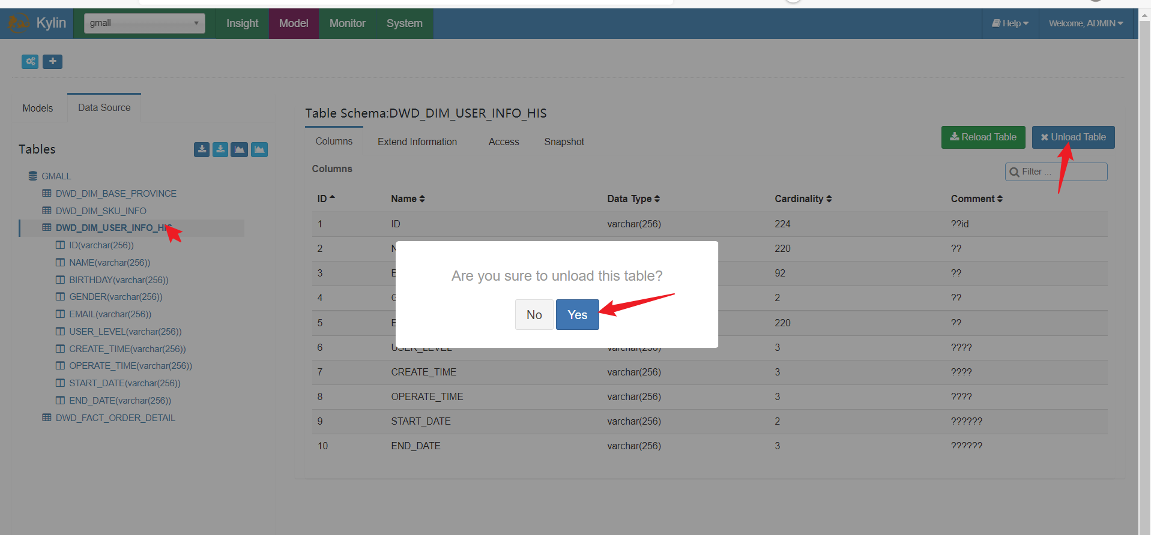
Task: Click the OPERATE_TIME name cell in row 8
Action: (x=427, y=396)
